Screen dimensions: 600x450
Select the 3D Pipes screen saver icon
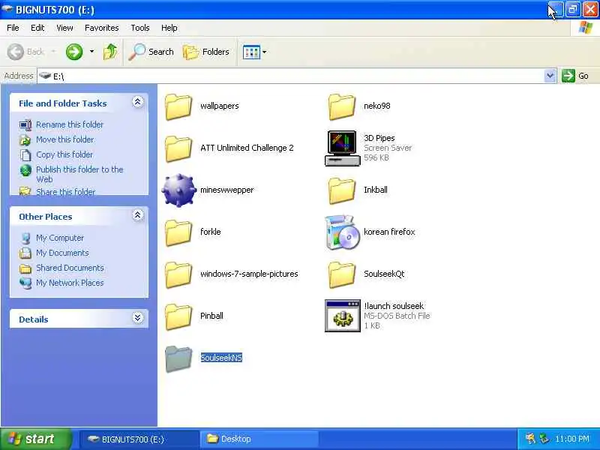[x=343, y=148]
